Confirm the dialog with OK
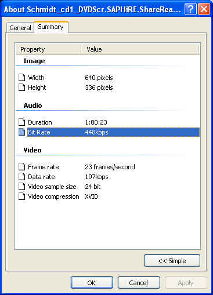Image resolution: width=213 pixels, height=295 pixels. 92,283
